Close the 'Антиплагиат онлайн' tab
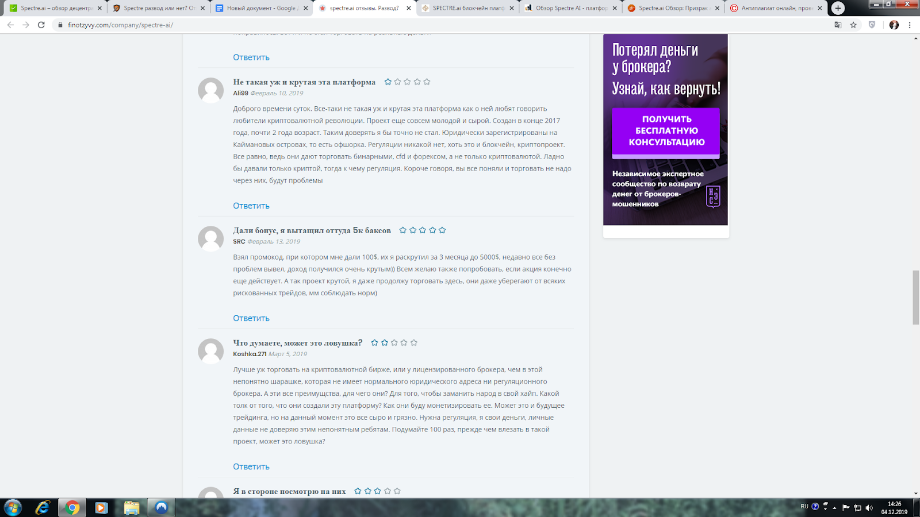 click(820, 8)
